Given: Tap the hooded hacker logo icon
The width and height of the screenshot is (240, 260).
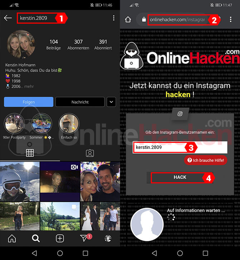Looking at the screenshot, I should pyautogui.click(x=132, y=56).
